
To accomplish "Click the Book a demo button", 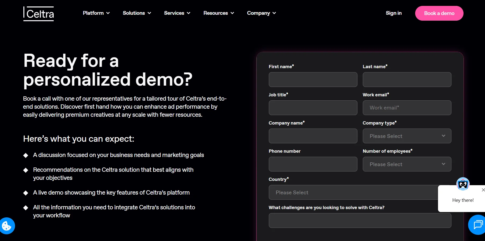I will 439,13.
